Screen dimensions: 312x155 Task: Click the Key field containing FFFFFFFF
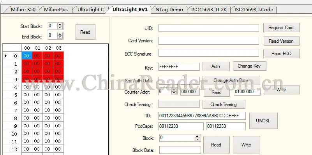179,67
